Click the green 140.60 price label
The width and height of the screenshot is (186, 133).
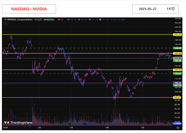coord(177,48)
